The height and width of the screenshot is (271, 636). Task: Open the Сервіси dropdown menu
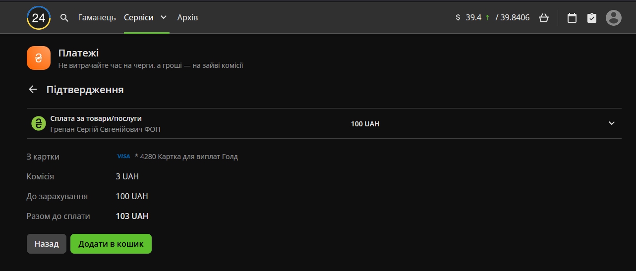(x=145, y=18)
